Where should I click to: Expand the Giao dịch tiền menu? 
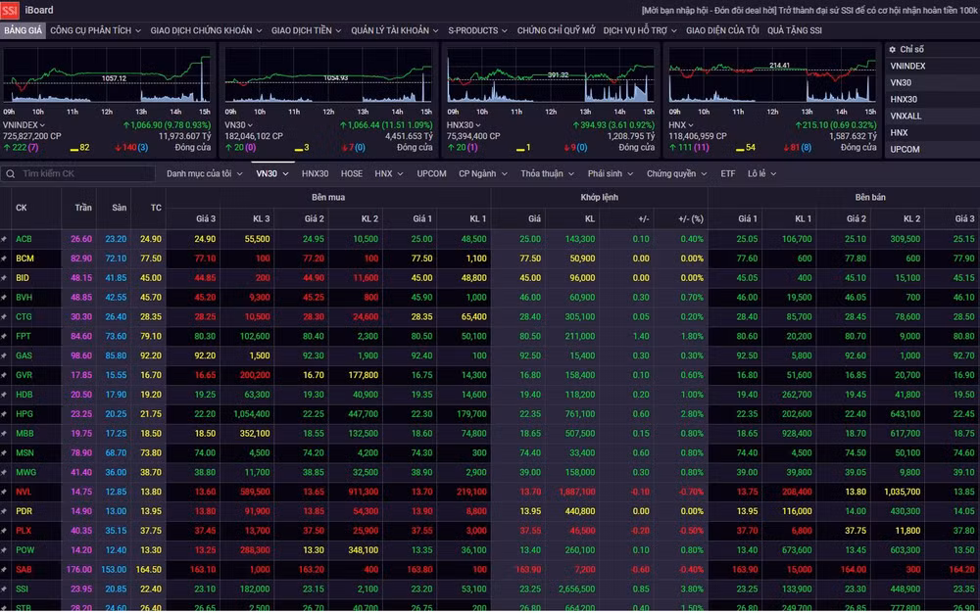coord(306,30)
